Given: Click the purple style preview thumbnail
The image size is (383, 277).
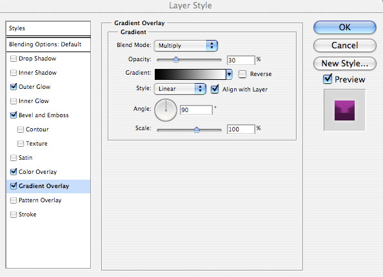Looking at the screenshot, I should (x=345, y=110).
